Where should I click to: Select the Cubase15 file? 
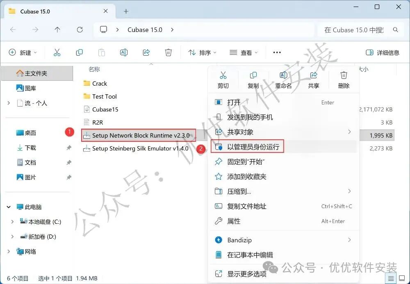101,109
